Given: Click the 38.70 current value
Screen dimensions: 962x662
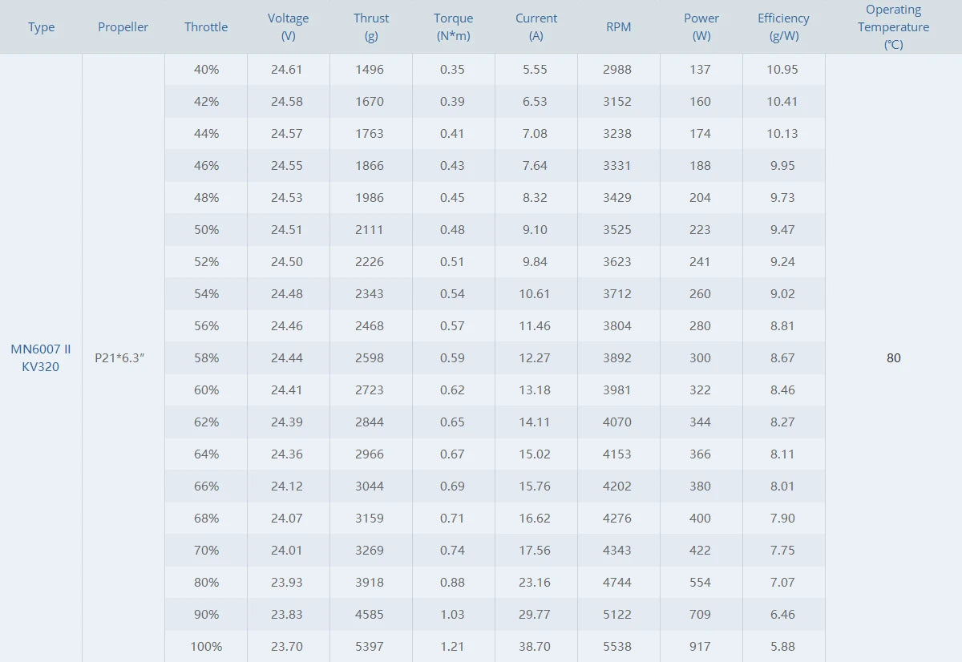Looking at the screenshot, I should pos(534,646).
